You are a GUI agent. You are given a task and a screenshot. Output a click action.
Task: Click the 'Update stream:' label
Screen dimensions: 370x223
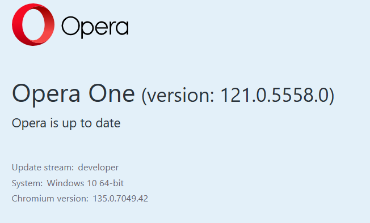point(43,168)
